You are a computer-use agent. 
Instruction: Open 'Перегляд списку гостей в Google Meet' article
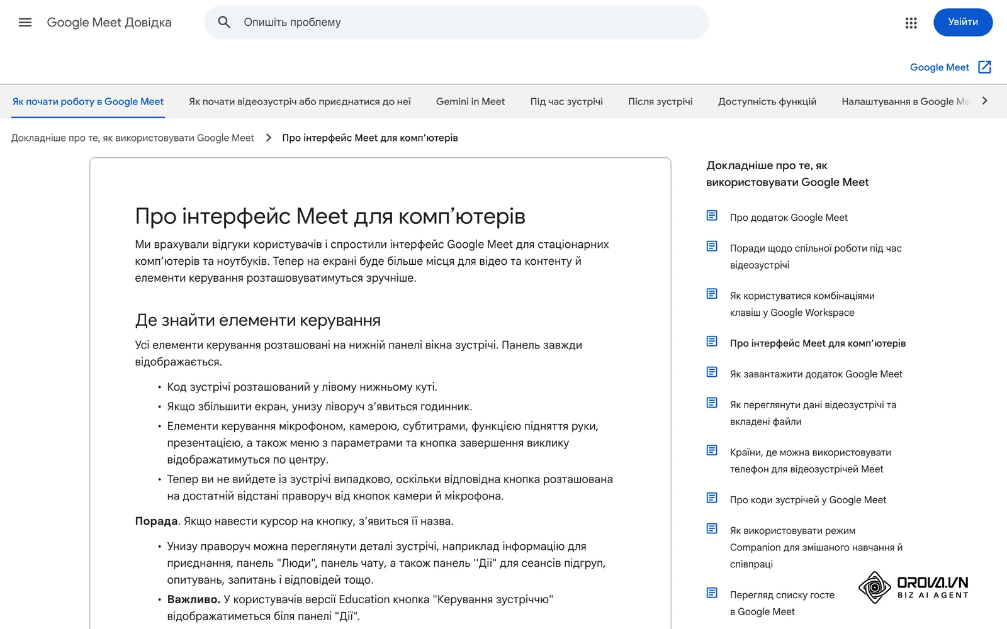[x=782, y=603]
